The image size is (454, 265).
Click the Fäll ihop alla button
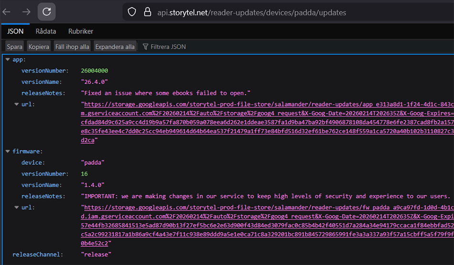[72, 47]
